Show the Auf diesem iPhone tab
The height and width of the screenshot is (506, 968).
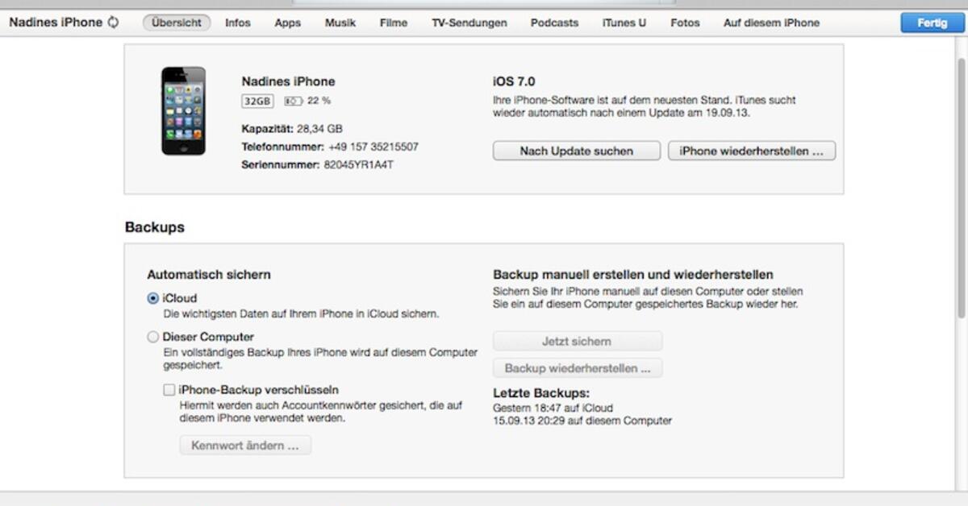(x=771, y=23)
